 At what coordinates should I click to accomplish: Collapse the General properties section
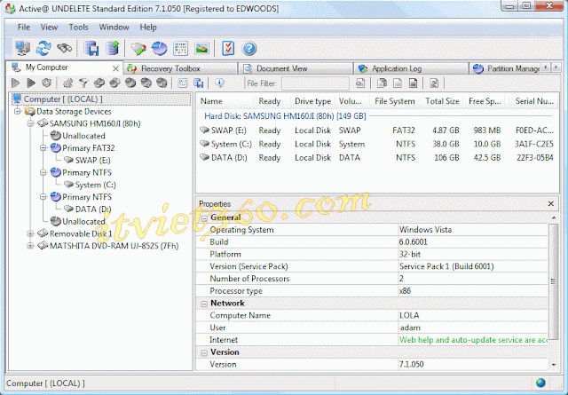click(204, 217)
